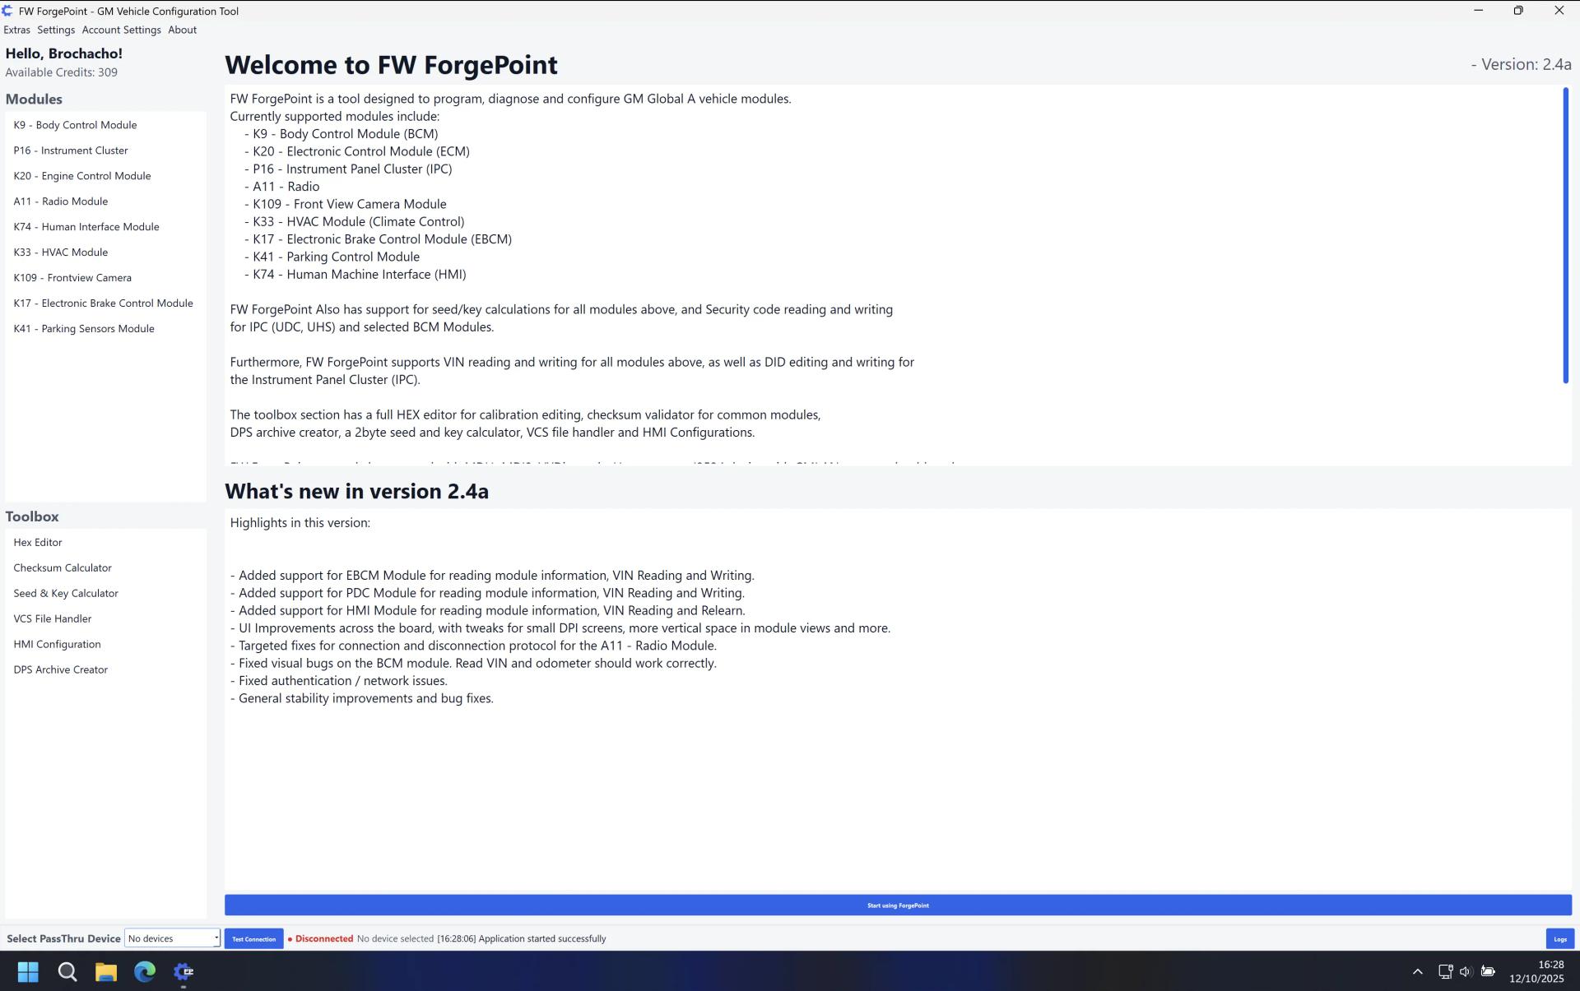Open taskbar Search icon
This screenshot has height=991, width=1580.
(67, 972)
